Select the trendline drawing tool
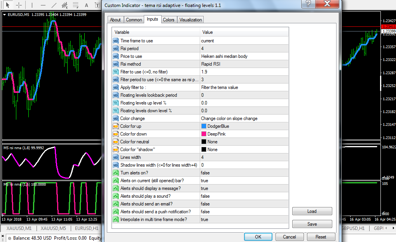Screen dimensions: 396x242 point(54,5)
